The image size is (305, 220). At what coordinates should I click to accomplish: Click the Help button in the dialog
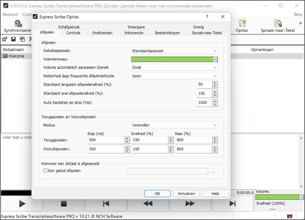(x=215, y=193)
